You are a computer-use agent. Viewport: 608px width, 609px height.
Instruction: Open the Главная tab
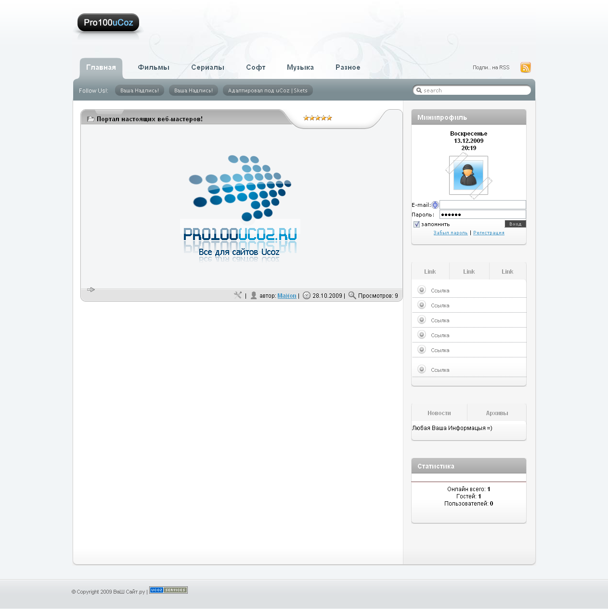101,68
